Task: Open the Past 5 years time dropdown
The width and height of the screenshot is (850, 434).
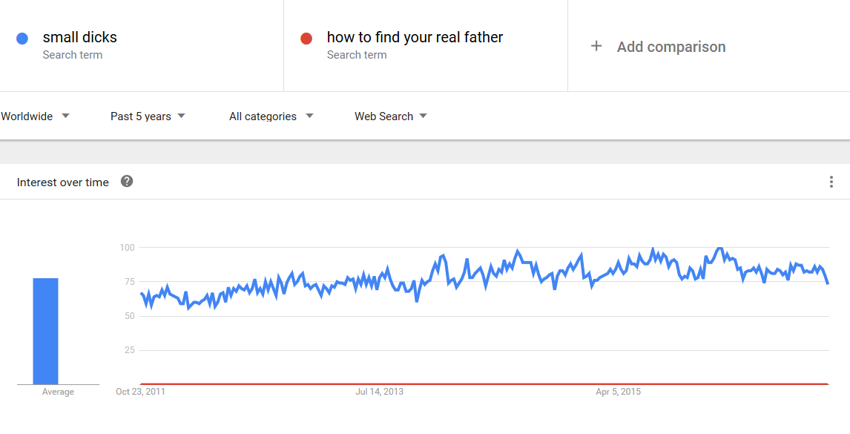Action: pyautogui.click(x=148, y=116)
